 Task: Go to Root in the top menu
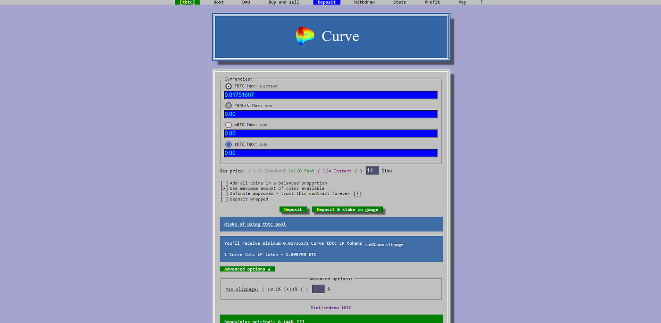[219, 2]
